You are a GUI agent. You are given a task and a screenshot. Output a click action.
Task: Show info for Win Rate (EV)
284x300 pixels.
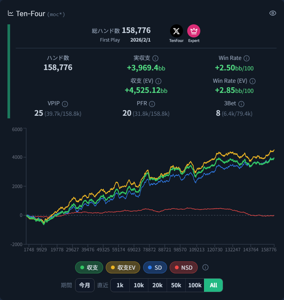pos(253,81)
